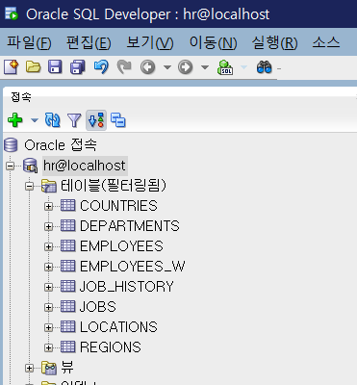Expand the REGIONS table node
357x385 pixels.
(x=48, y=347)
